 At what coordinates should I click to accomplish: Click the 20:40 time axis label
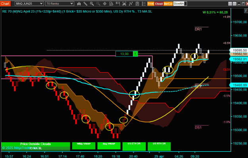point(133,156)
